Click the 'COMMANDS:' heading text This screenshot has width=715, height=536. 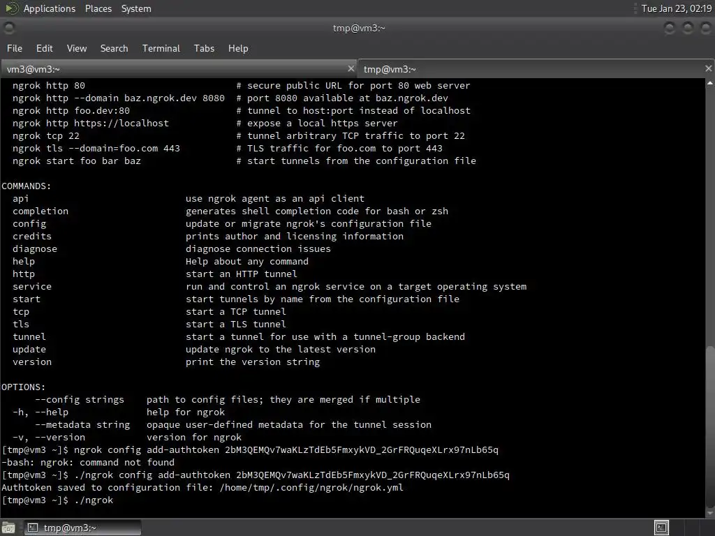point(27,186)
